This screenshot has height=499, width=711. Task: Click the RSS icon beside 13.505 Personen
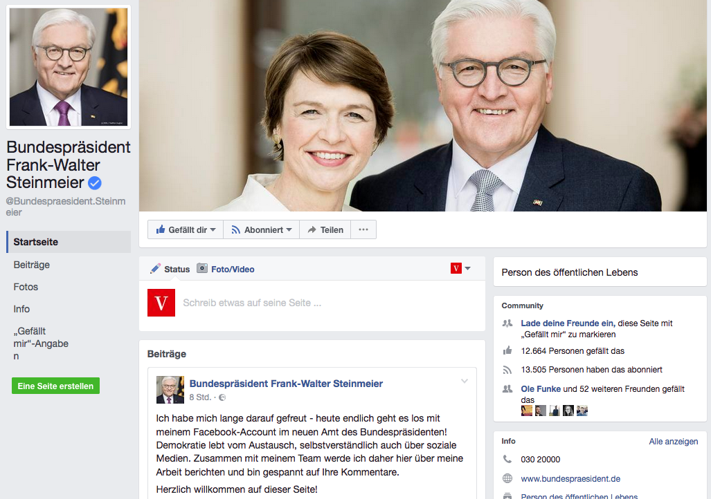click(507, 370)
